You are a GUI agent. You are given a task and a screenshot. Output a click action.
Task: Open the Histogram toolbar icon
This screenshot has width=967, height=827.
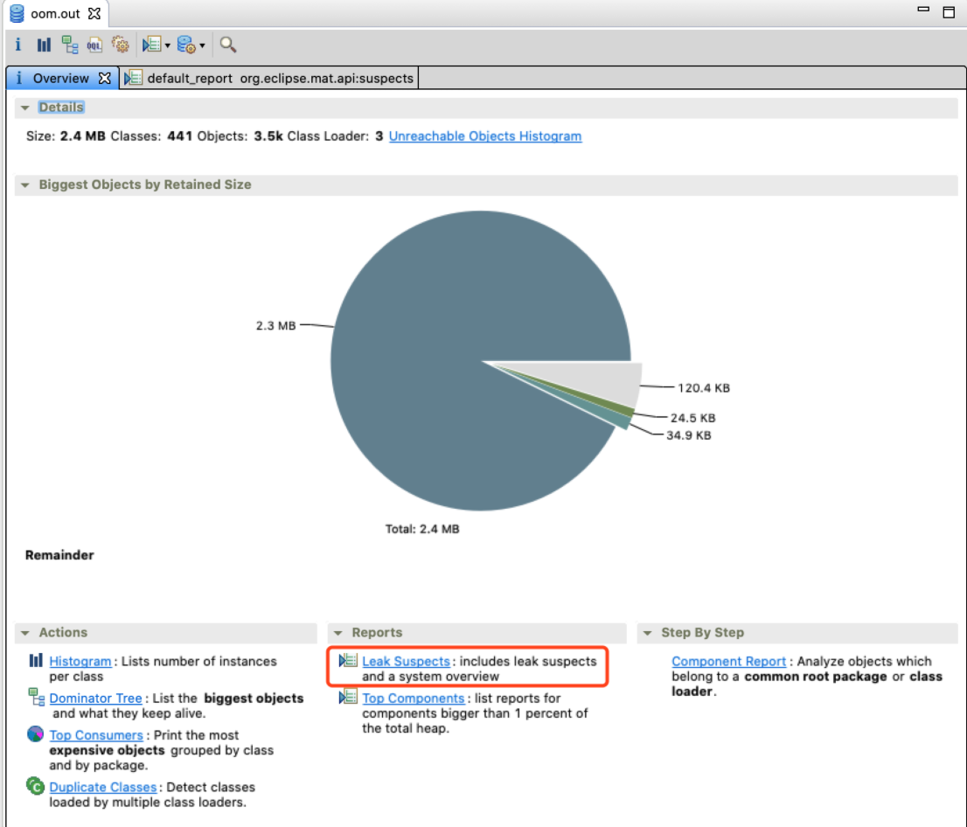coord(43,45)
